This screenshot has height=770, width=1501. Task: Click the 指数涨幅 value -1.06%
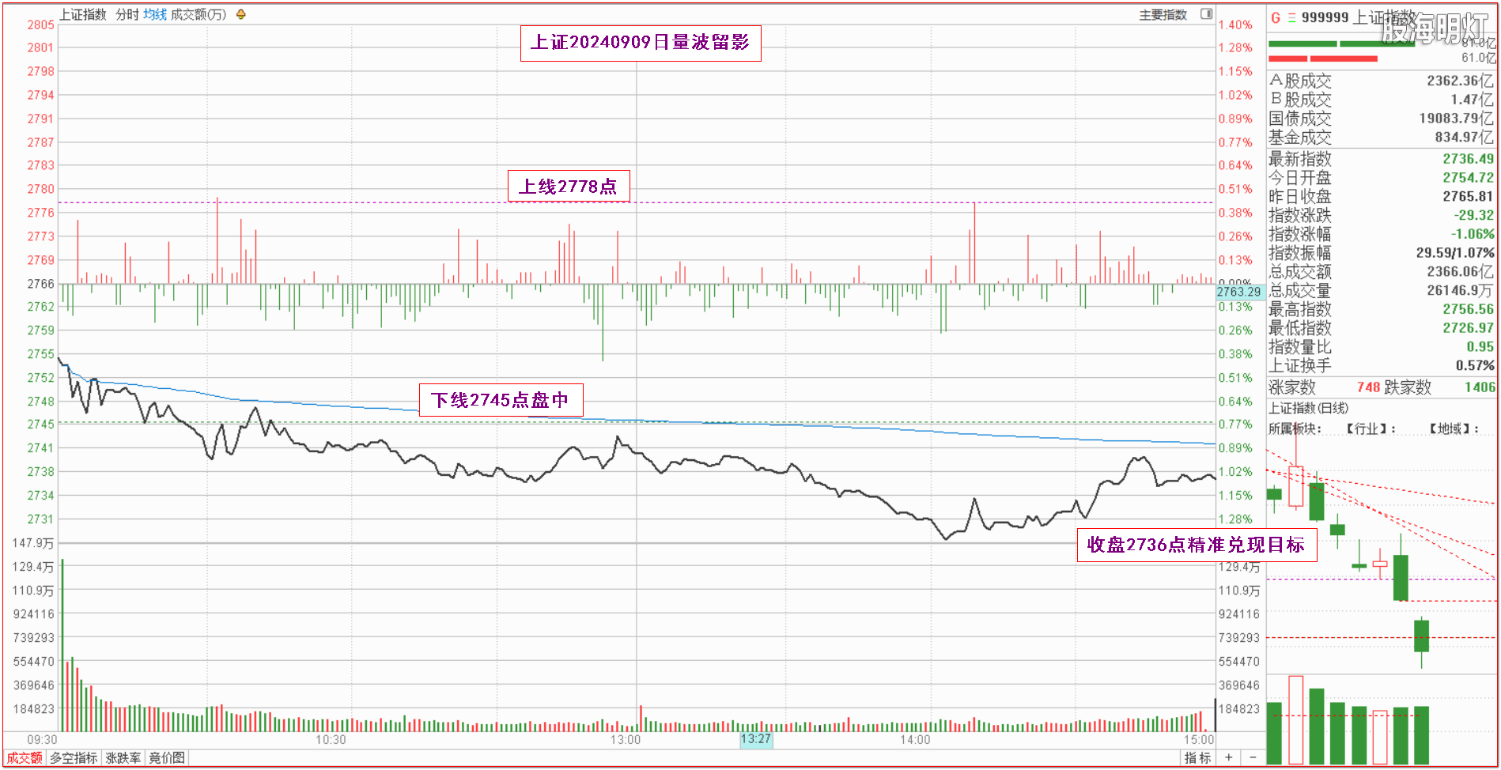coord(1473,234)
